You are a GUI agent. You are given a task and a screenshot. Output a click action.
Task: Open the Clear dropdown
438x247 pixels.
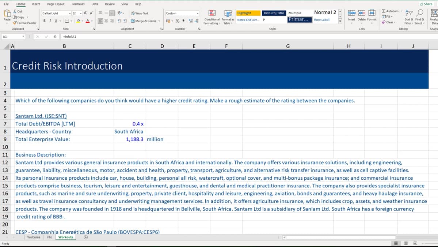389,22
